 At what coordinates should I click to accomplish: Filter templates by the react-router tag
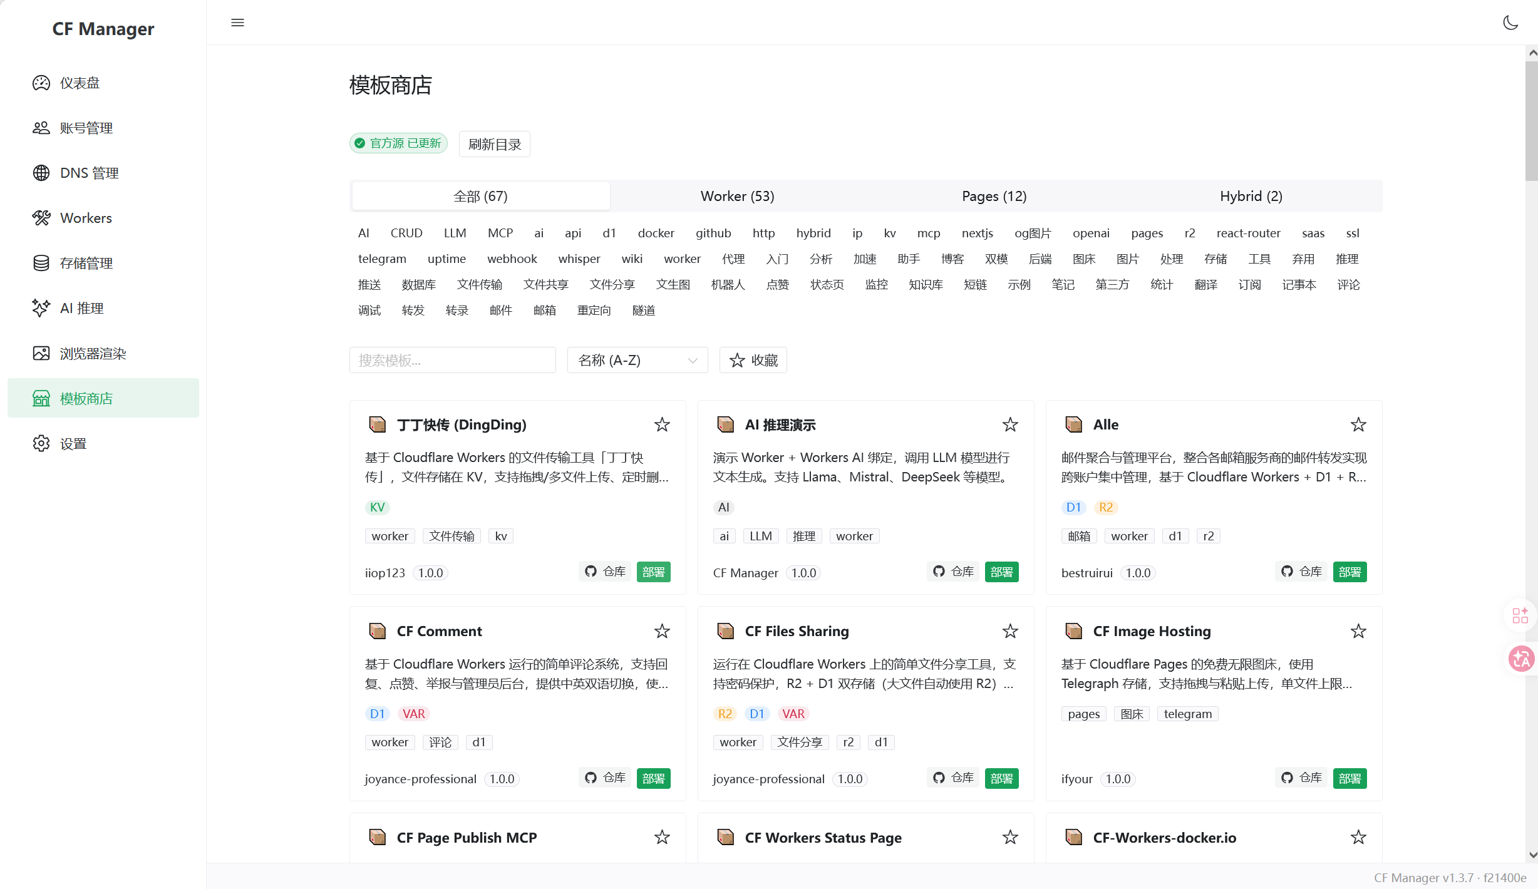pyautogui.click(x=1249, y=233)
